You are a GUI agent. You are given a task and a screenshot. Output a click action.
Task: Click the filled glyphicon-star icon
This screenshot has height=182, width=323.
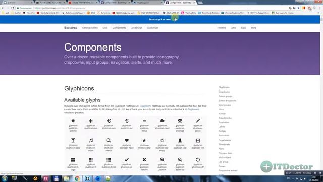[x=144, y=140]
